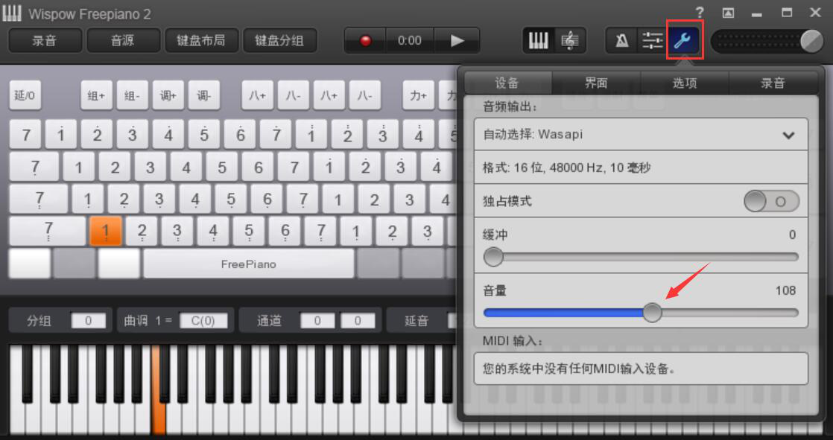The height and width of the screenshot is (440, 833).
Task: Click the red record button
Action: click(366, 41)
